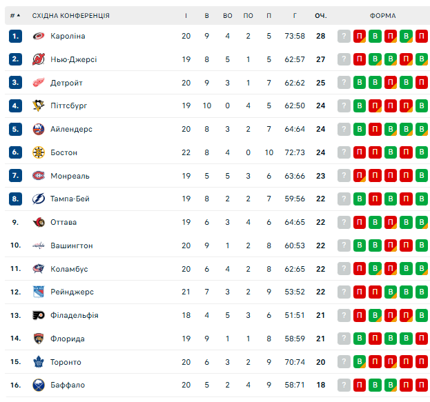Click the ФОРМА column header
This screenshot has width=430, height=402.
(382, 15)
